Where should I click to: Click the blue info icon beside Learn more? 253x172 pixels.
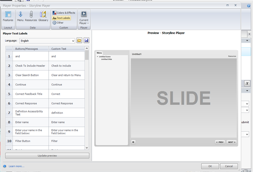[5, 166]
